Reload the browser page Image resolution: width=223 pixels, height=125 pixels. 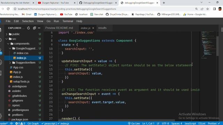[x=8, y=9]
